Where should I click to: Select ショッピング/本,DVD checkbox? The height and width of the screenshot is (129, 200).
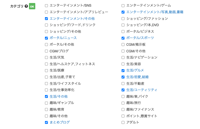pyautogui.click(x=123, y=25)
